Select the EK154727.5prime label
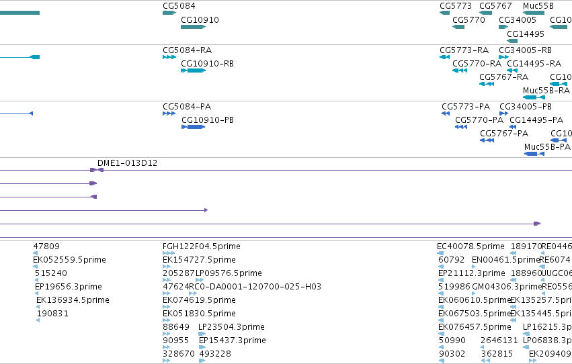The height and width of the screenshot is (364, 572). (199, 259)
